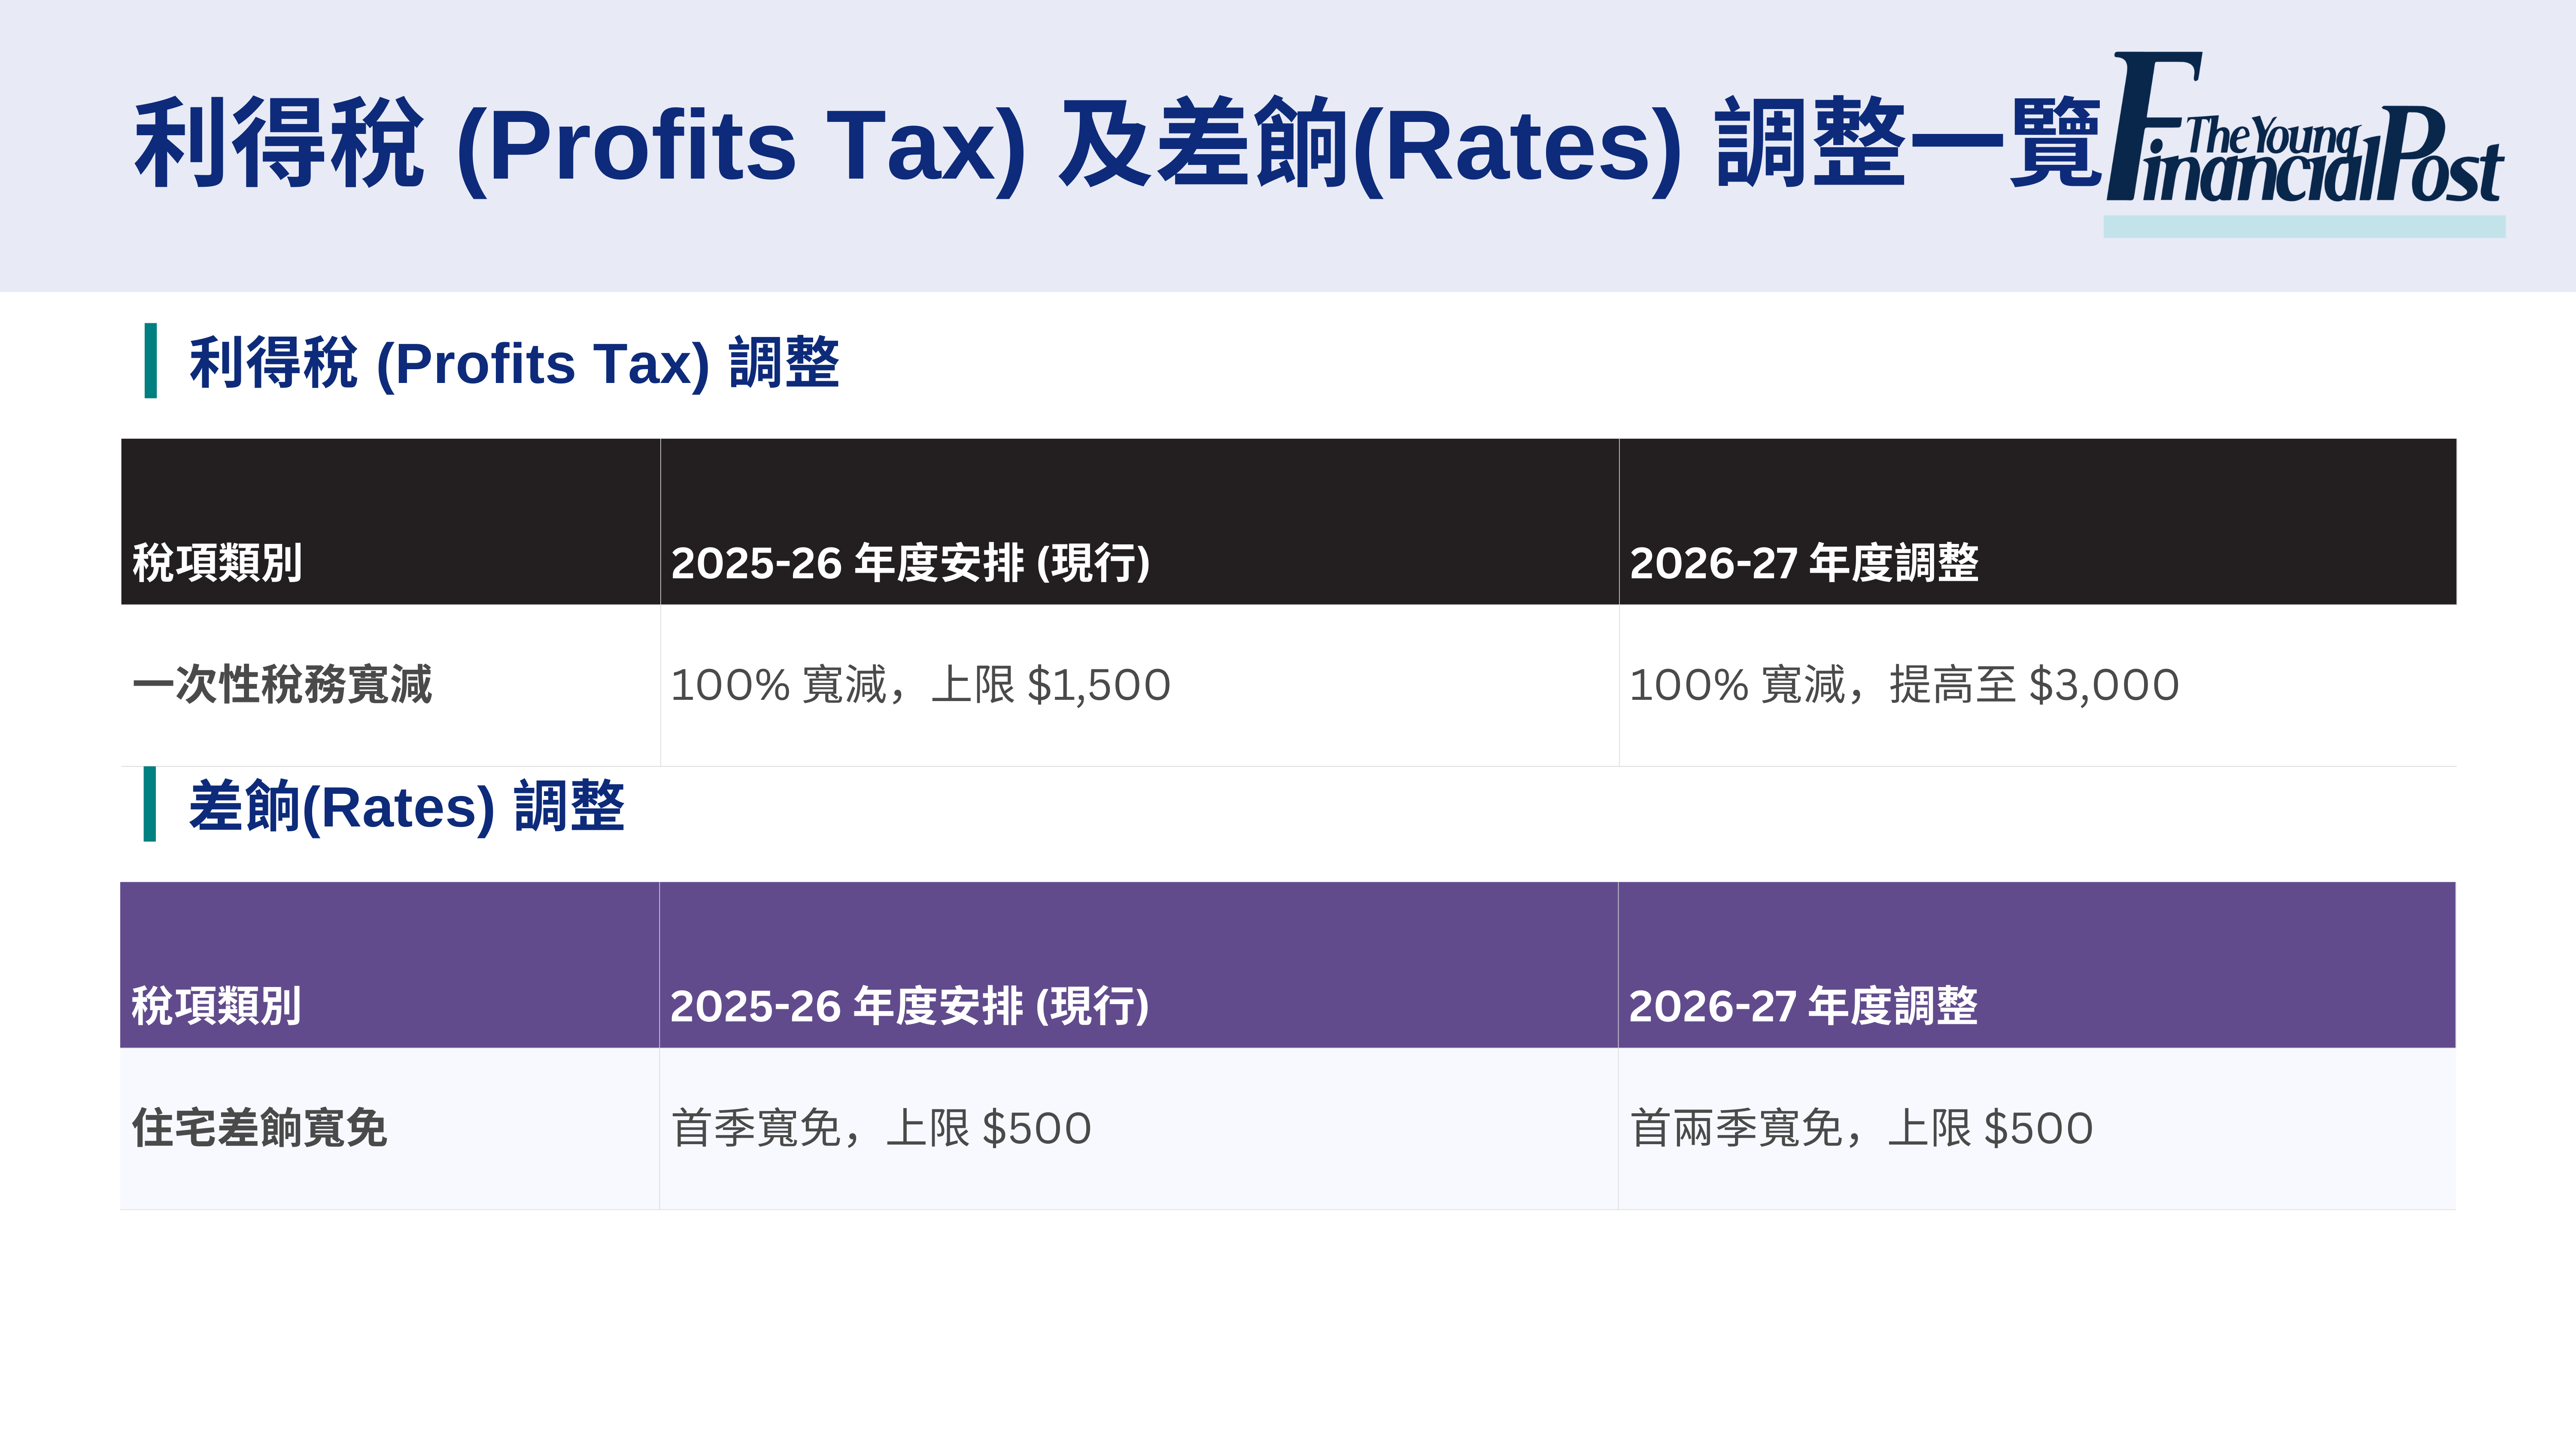
Task: Click 2026-27 年度調整 in the black header
Action: click(1804, 563)
